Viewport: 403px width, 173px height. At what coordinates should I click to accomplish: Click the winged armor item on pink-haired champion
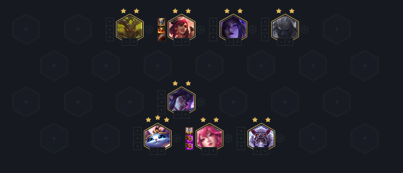(189, 131)
